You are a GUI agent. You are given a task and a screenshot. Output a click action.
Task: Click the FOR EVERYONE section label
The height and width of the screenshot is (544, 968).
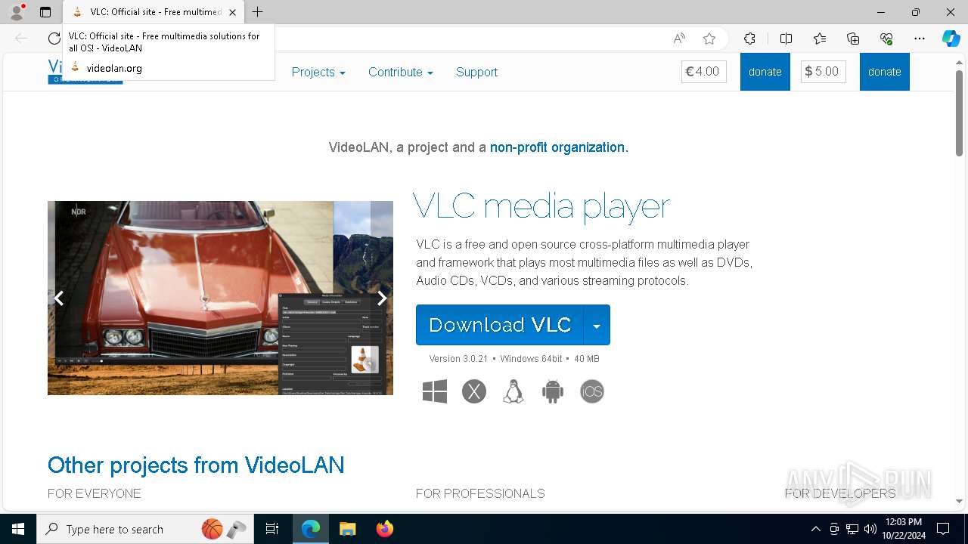pyautogui.click(x=95, y=493)
